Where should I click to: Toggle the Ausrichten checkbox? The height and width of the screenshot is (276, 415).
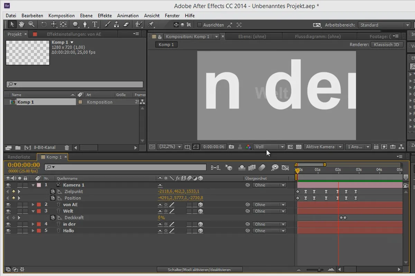point(199,25)
